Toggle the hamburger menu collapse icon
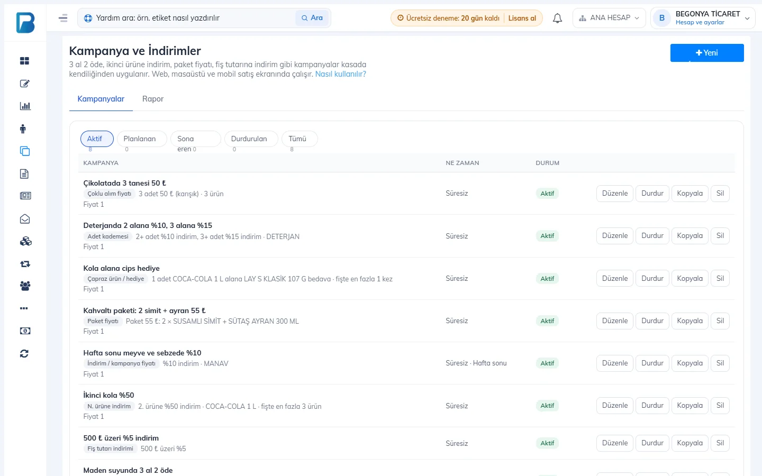This screenshot has height=476, width=762. (x=63, y=18)
